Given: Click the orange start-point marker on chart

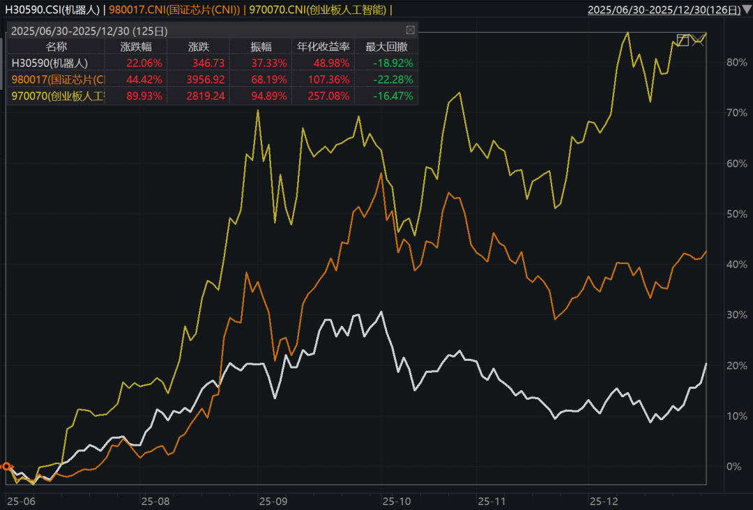Looking at the screenshot, I should [x=6, y=466].
